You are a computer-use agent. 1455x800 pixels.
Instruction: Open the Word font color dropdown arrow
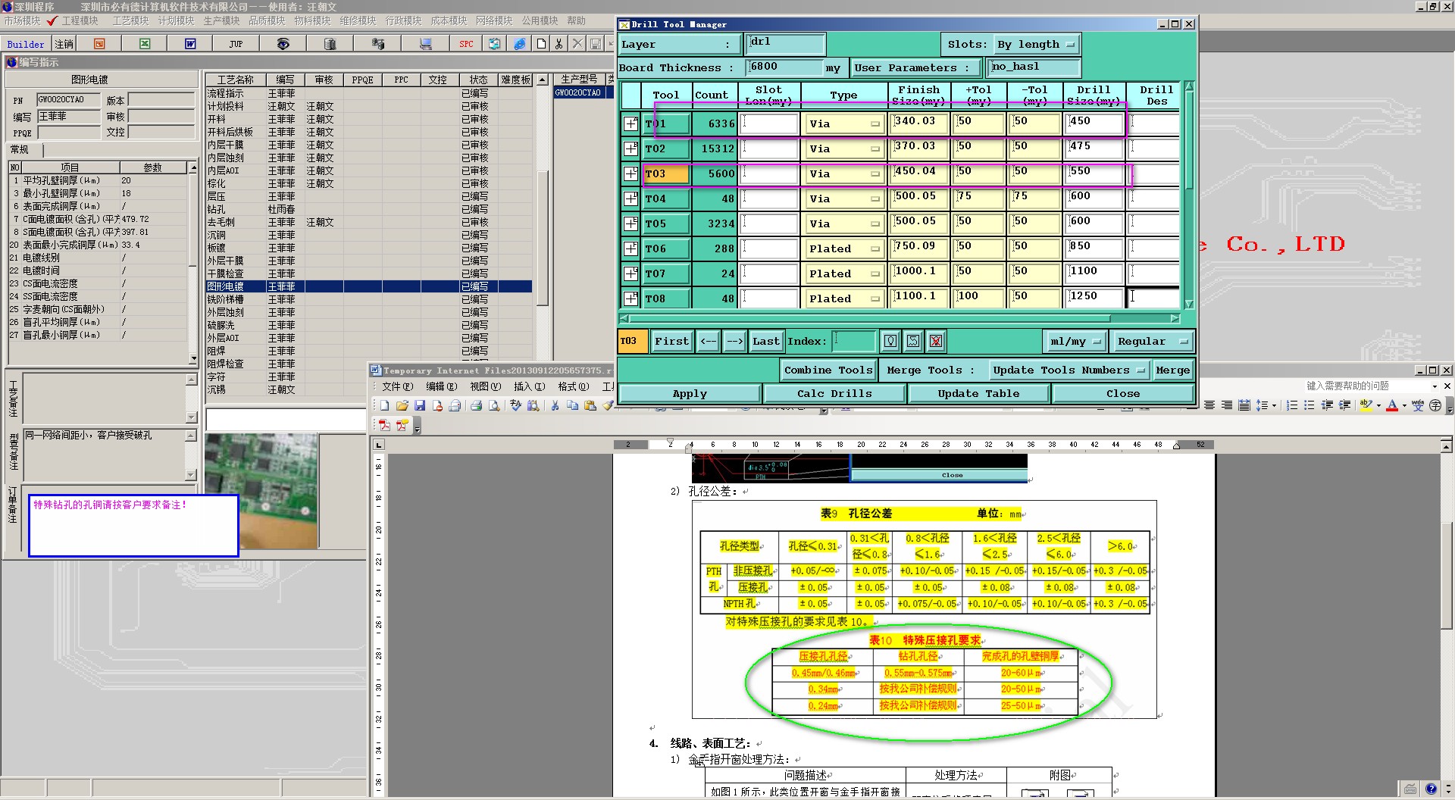pyautogui.click(x=1404, y=405)
